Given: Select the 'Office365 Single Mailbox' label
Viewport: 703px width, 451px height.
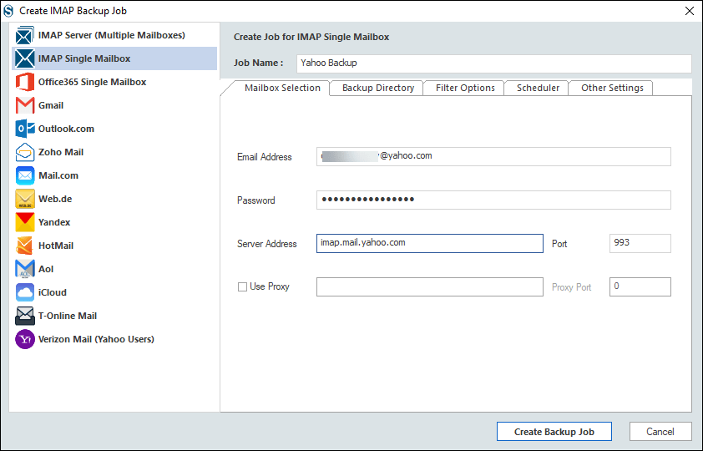Looking at the screenshot, I should (93, 82).
